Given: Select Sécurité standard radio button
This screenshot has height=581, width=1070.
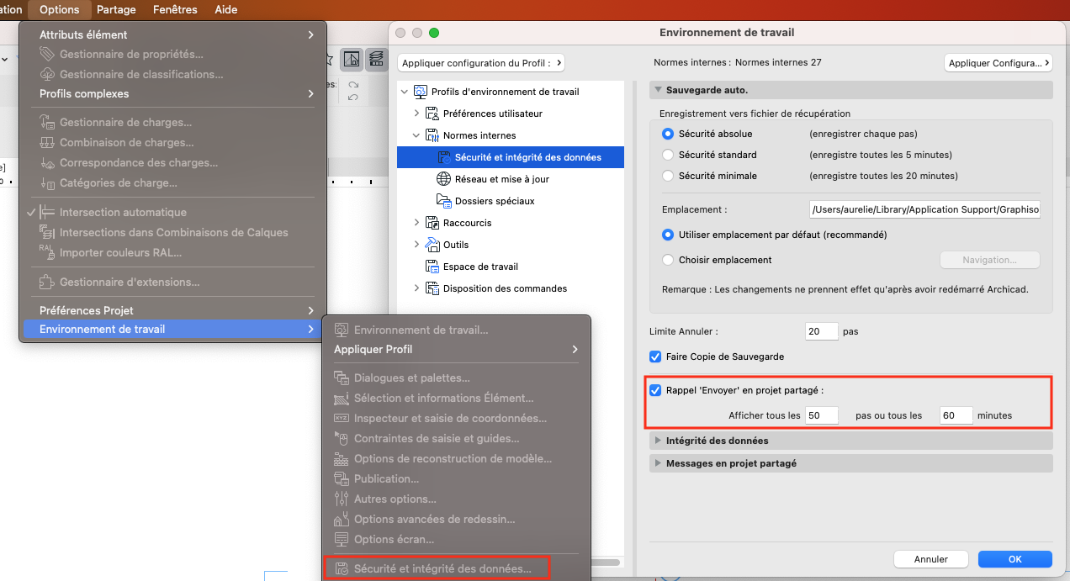Looking at the screenshot, I should [x=668, y=155].
